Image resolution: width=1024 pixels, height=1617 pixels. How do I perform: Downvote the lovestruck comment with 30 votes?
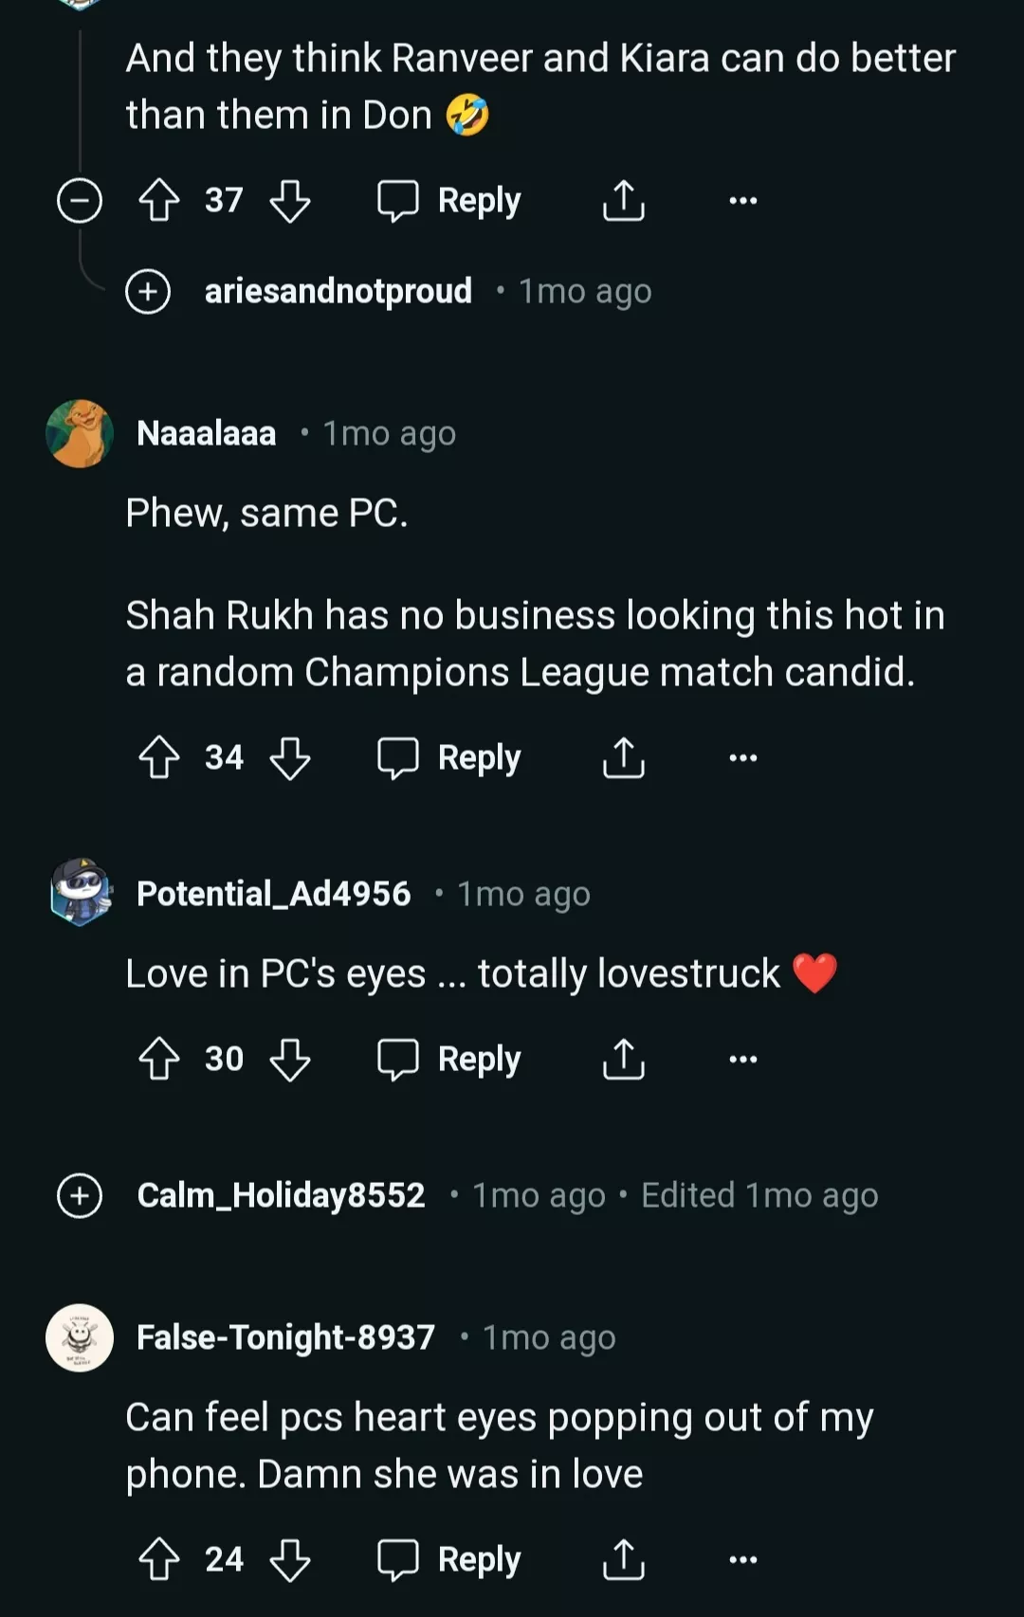pos(289,1059)
